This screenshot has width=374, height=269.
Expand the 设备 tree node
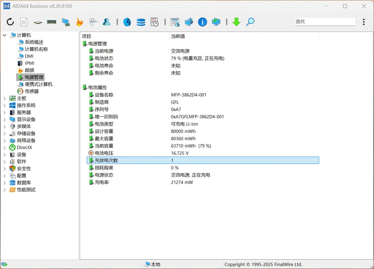(x=4, y=154)
